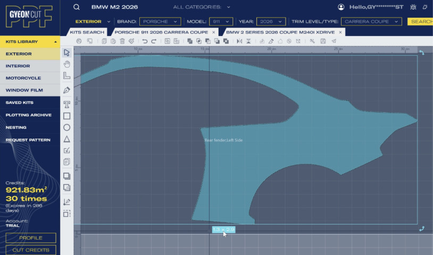Click the search magnifier icon
Viewport: 433px width, 255px height.
(77, 7)
